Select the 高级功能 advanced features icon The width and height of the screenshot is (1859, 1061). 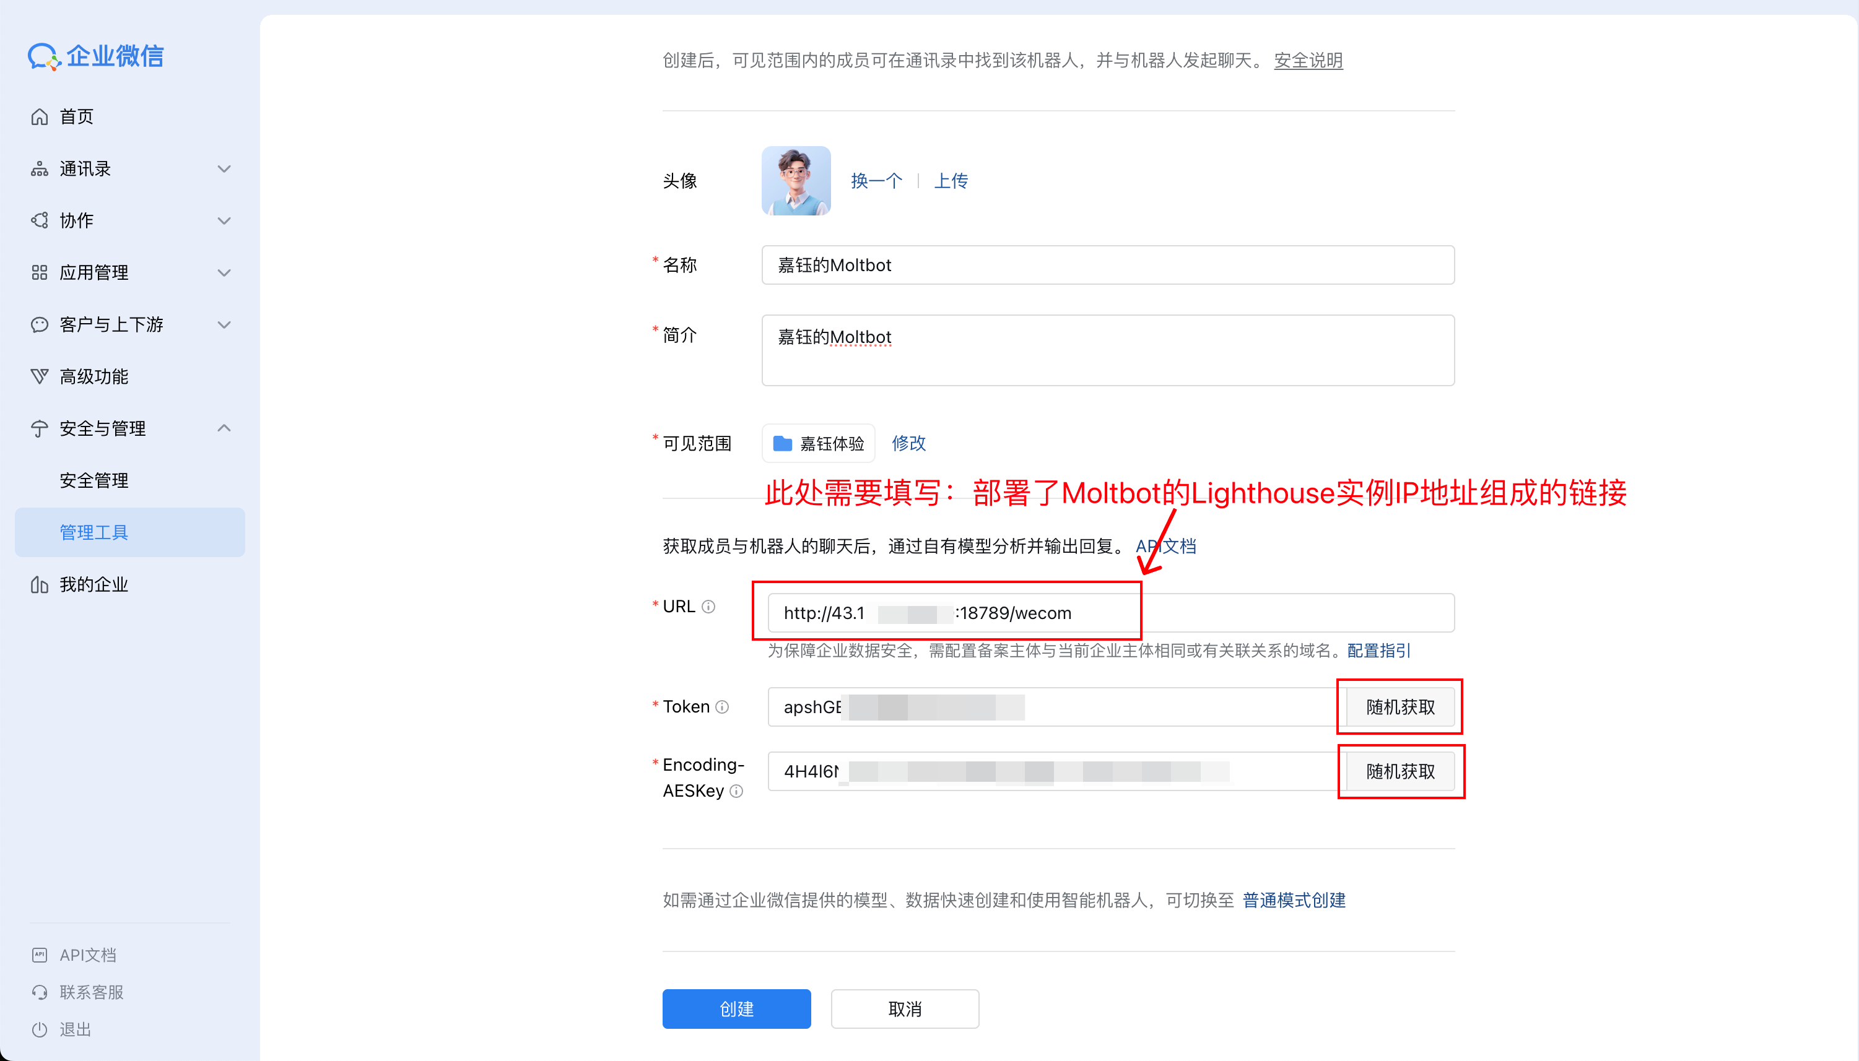(41, 376)
